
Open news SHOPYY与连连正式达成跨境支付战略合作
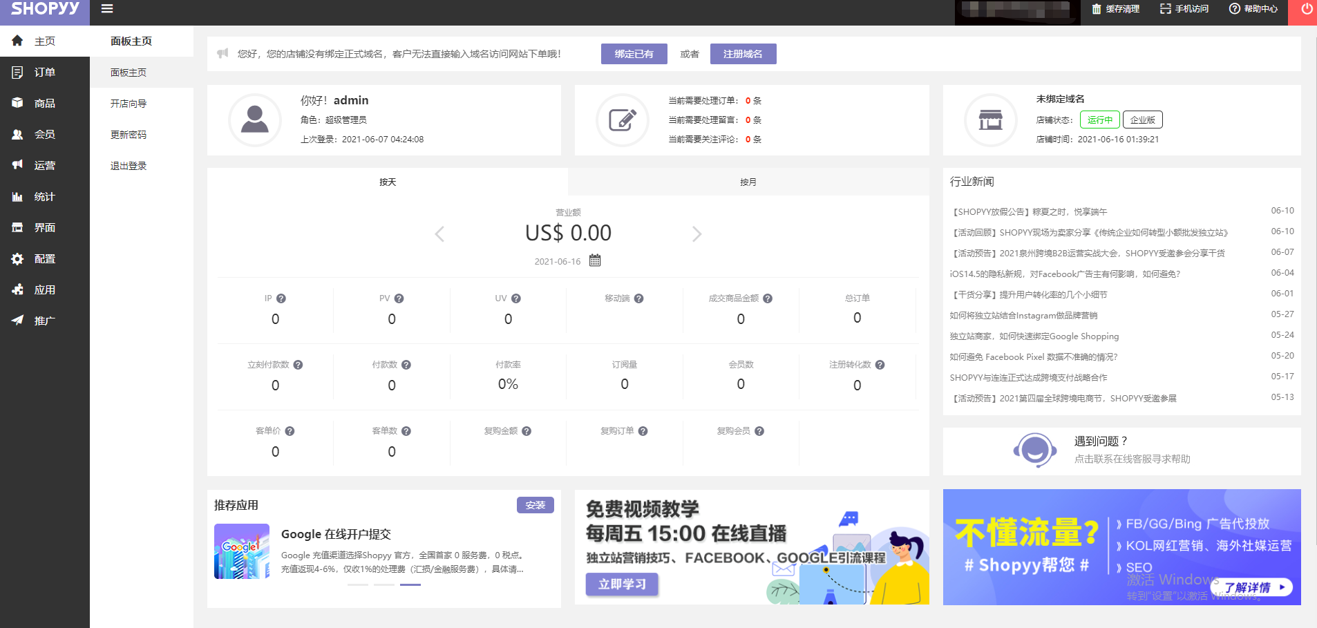coord(1028,378)
